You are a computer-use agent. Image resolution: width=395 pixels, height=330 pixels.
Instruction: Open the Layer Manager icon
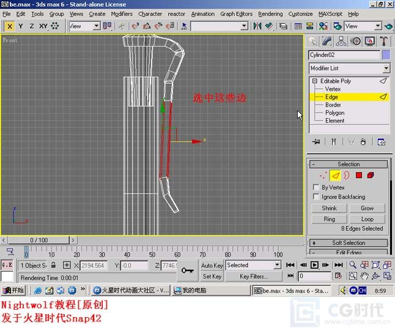283,26
